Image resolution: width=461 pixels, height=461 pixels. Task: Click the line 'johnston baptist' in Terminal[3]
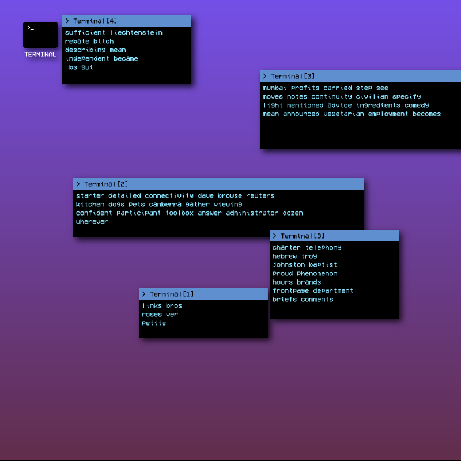305,265
